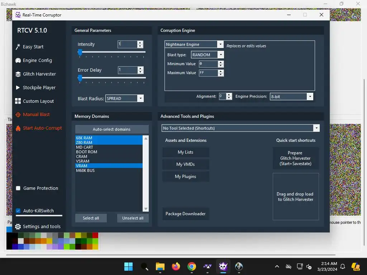Viewport: 367px width, 275px height.
Task: Select the MD CART memory domain
Action: pyautogui.click(x=109, y=147)
